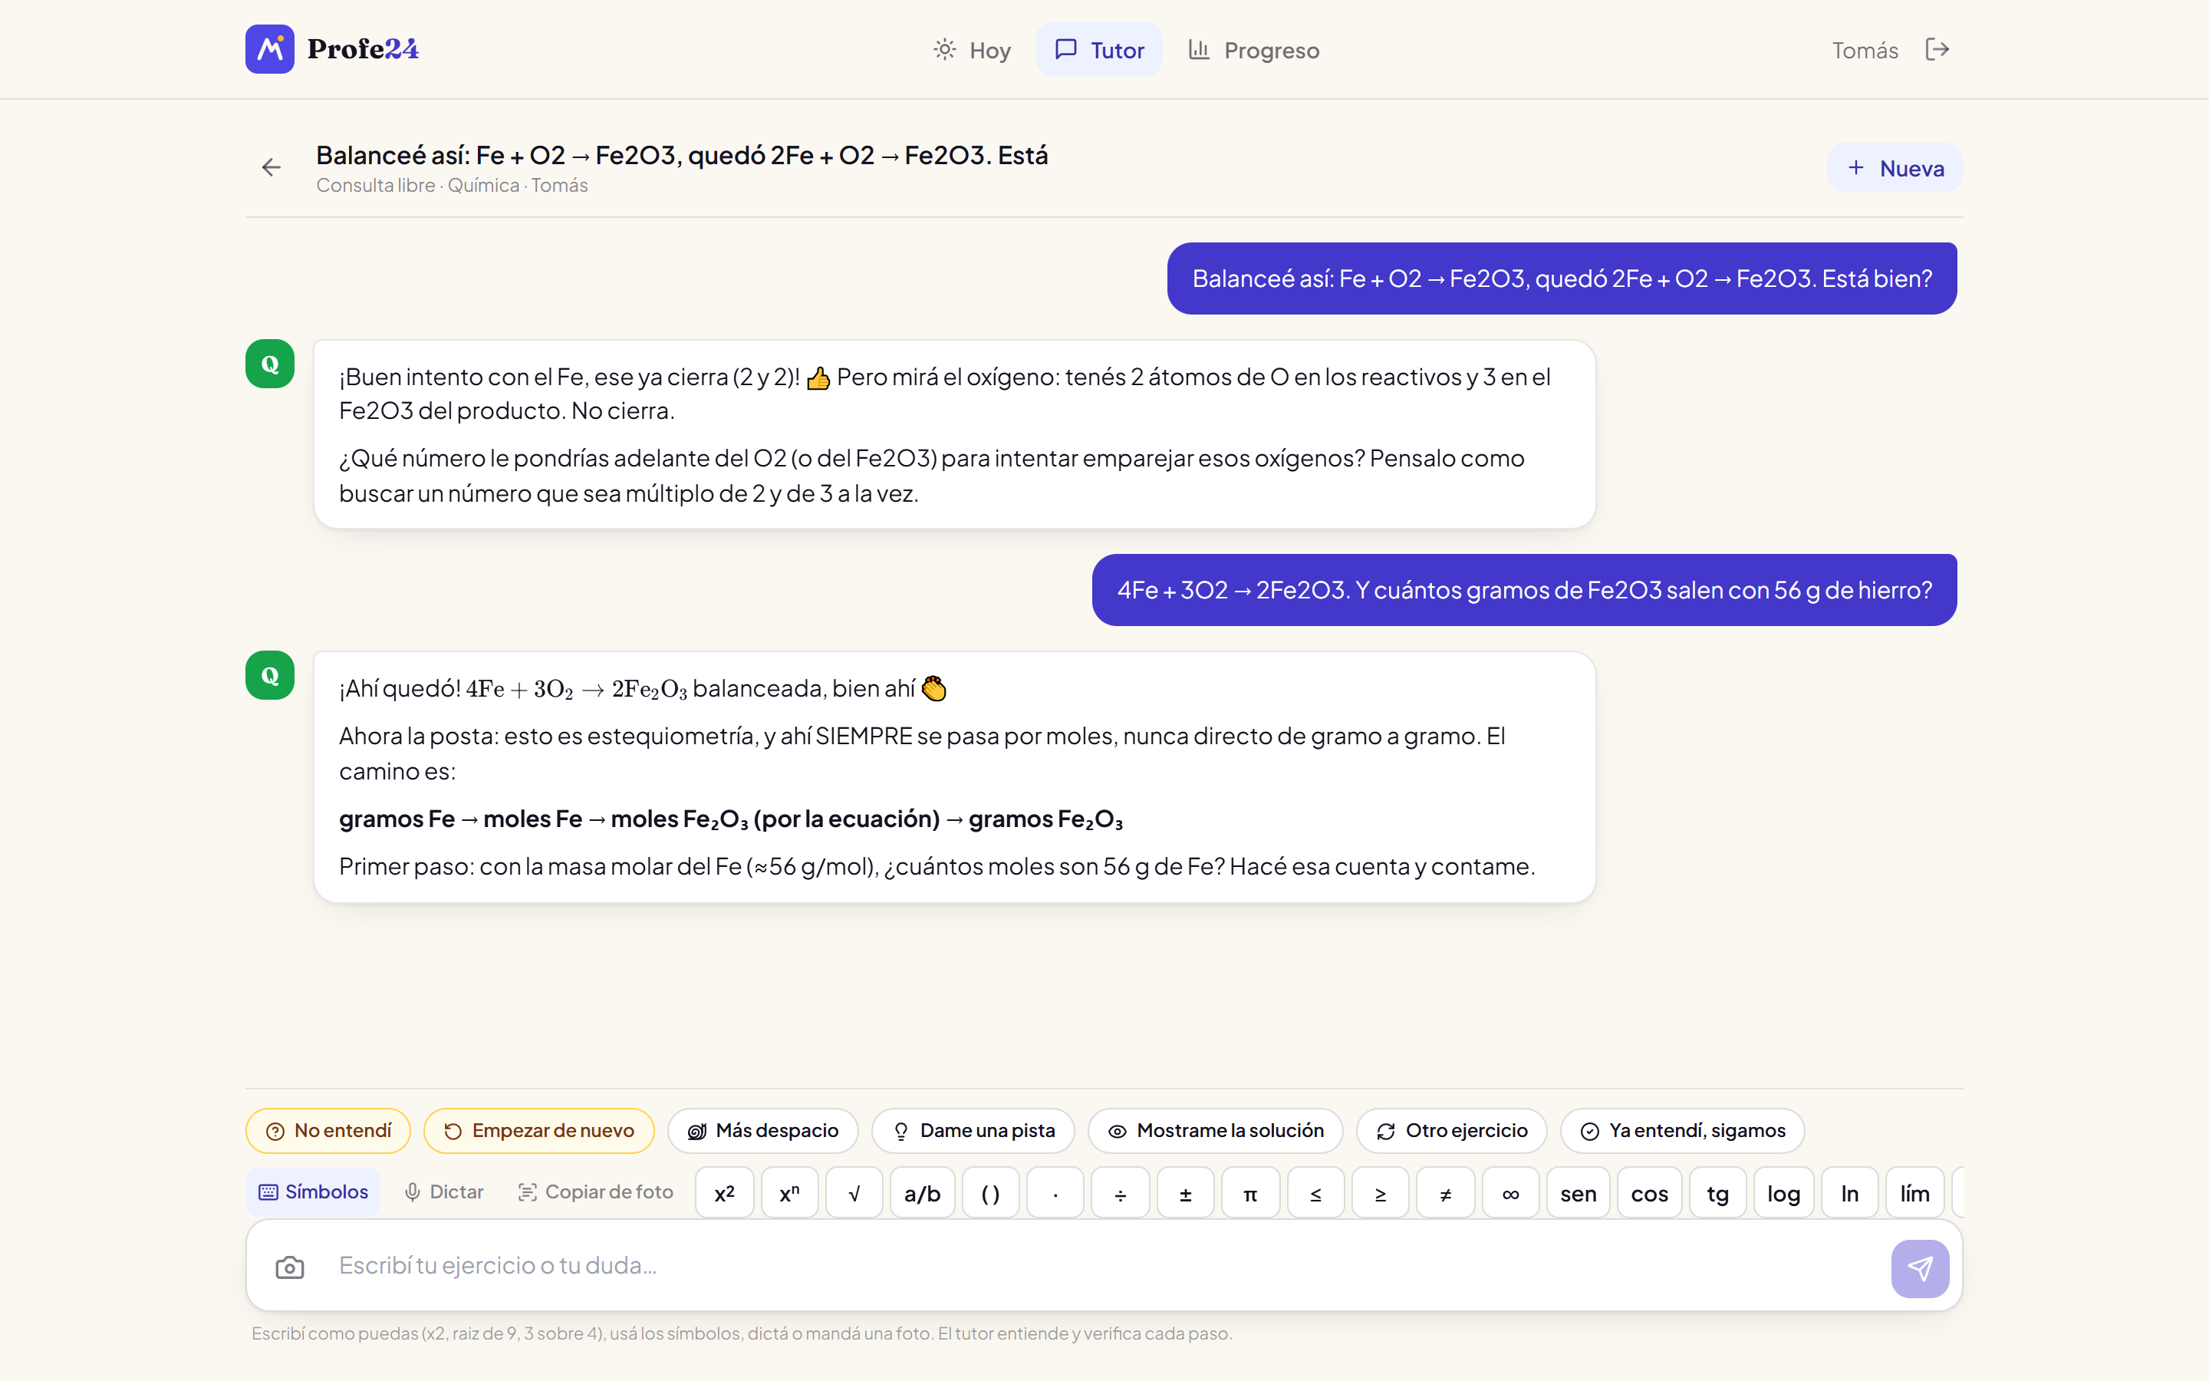Toggle the Símbolos keyboard panel
The height and width of the screenshot is (1381, 2209).
pos(313,1192)
